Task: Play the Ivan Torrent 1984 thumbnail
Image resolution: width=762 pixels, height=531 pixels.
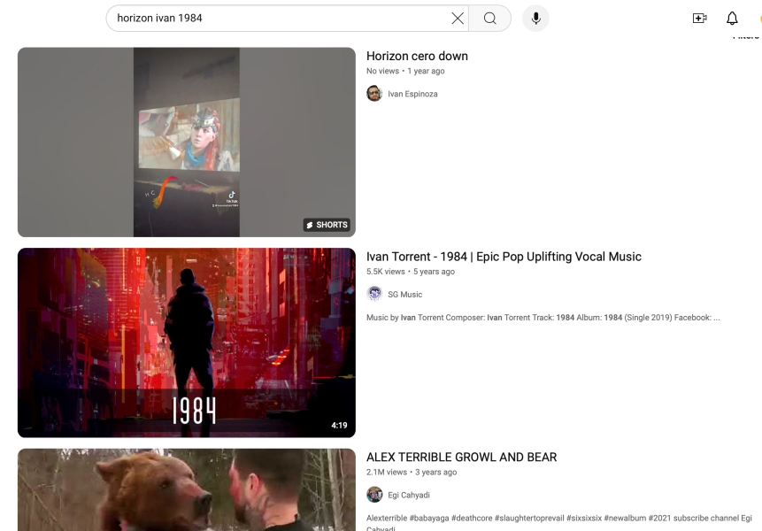Action: point(187,342)
